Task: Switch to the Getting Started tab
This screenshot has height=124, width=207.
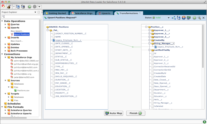Action: 56,13
